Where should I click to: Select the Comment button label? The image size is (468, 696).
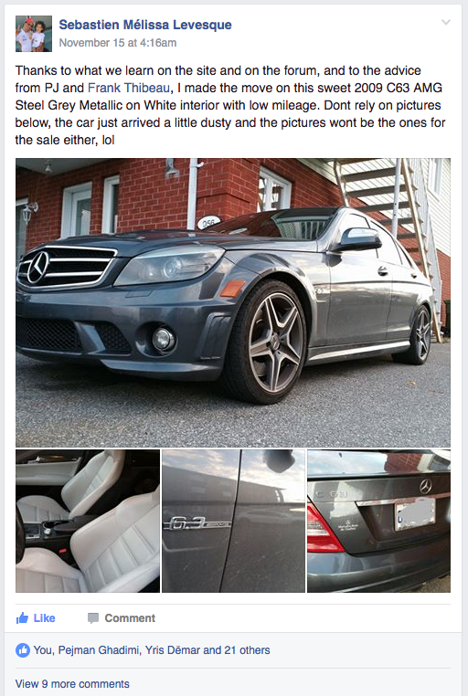tap(130, 618)
